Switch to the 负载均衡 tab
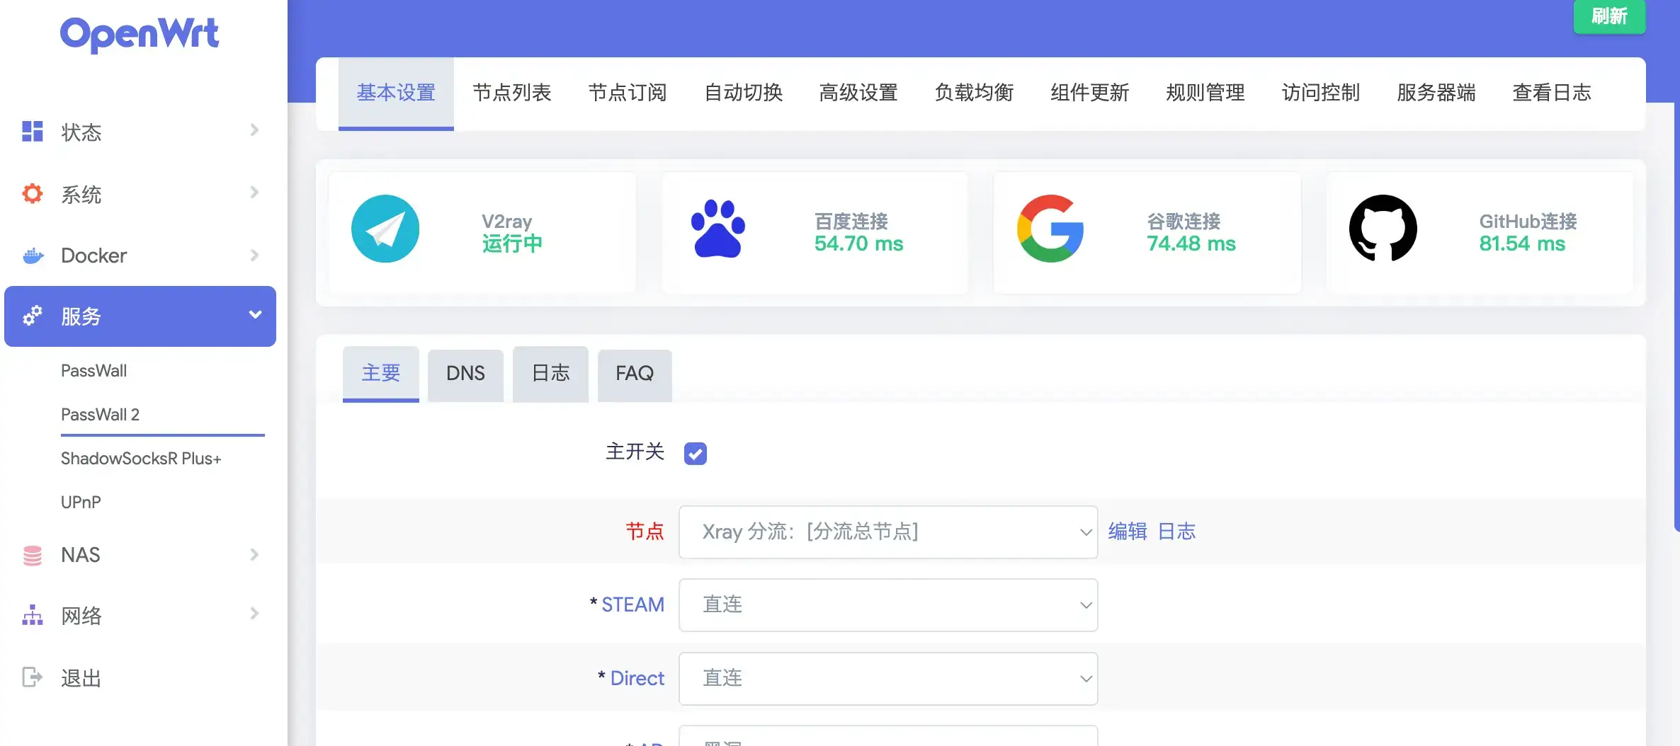Screen dimensions: 1680x746 coord(974,93)
